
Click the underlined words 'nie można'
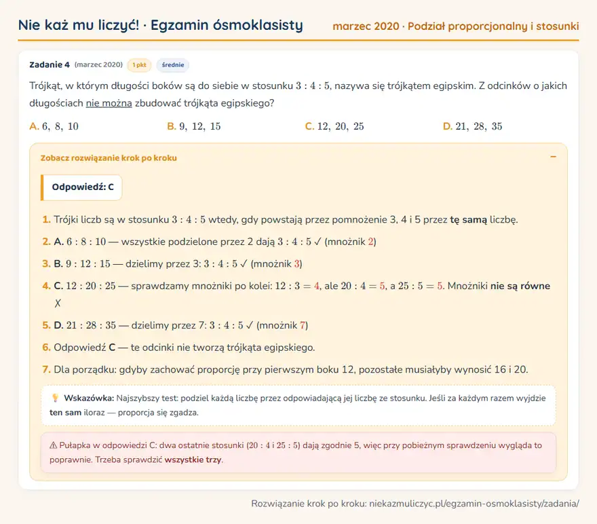109,103
